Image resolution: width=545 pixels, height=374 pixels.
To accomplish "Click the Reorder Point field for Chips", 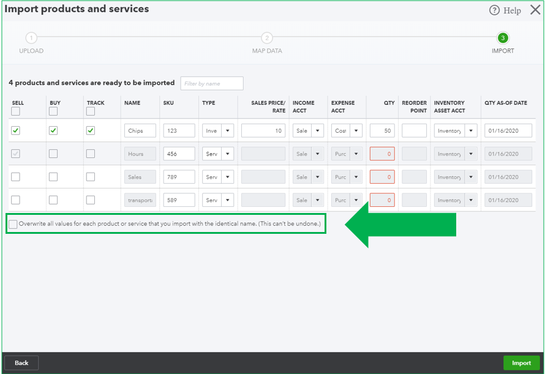I will [x=414, y=131].
